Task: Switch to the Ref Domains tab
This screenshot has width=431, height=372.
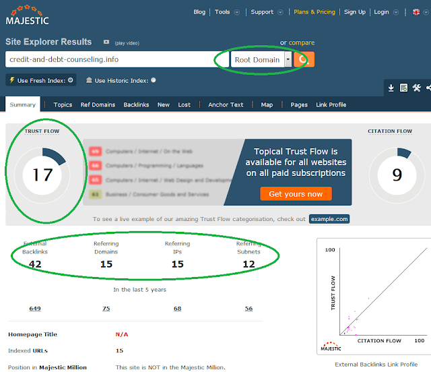Action: [98, 104]
